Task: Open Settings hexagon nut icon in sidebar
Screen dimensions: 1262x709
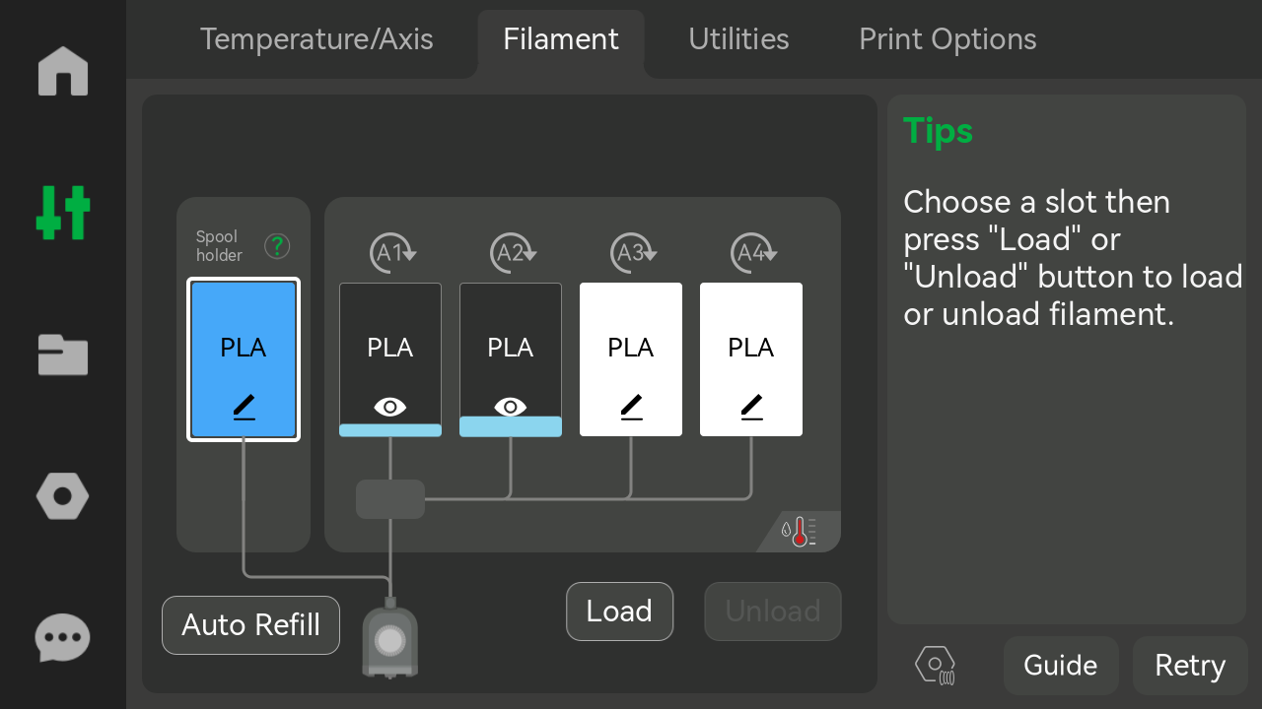Action: tap(63, 496)
